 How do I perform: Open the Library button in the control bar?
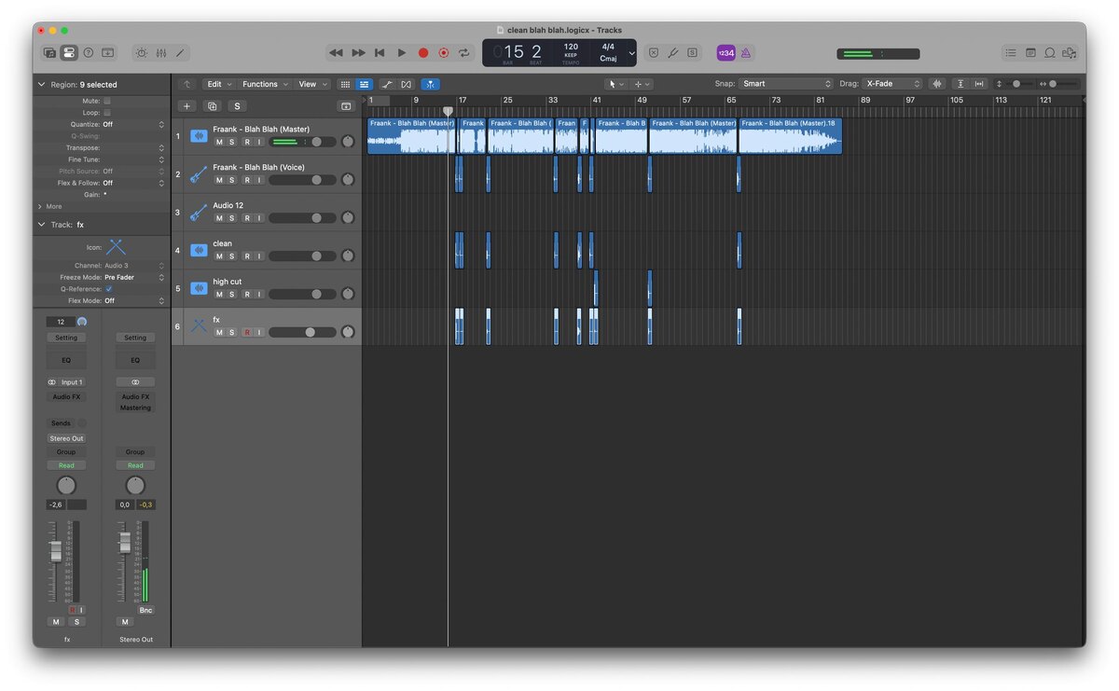click(49, 53)
